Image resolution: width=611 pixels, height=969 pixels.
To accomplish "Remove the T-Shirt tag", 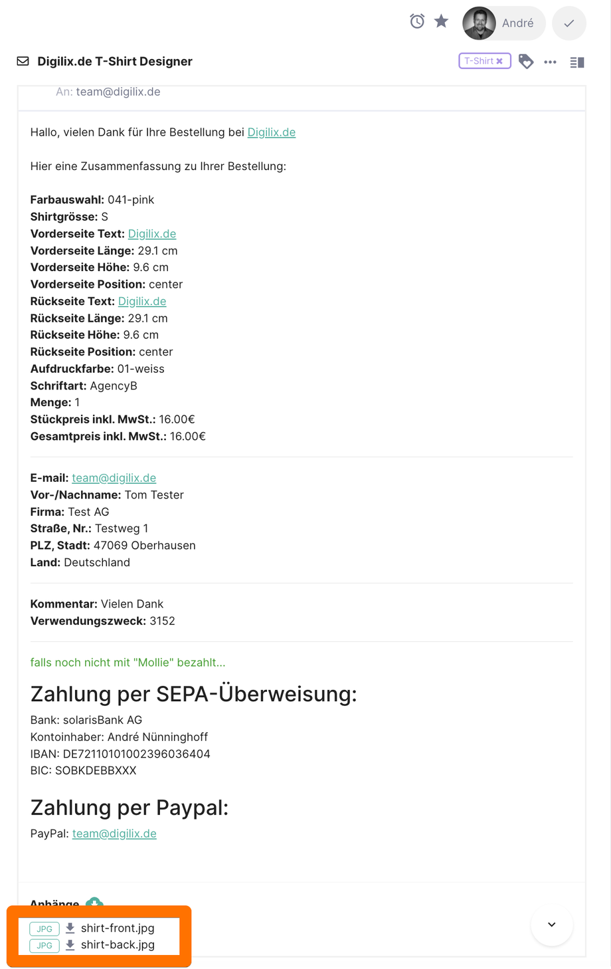I will [499, 61].
